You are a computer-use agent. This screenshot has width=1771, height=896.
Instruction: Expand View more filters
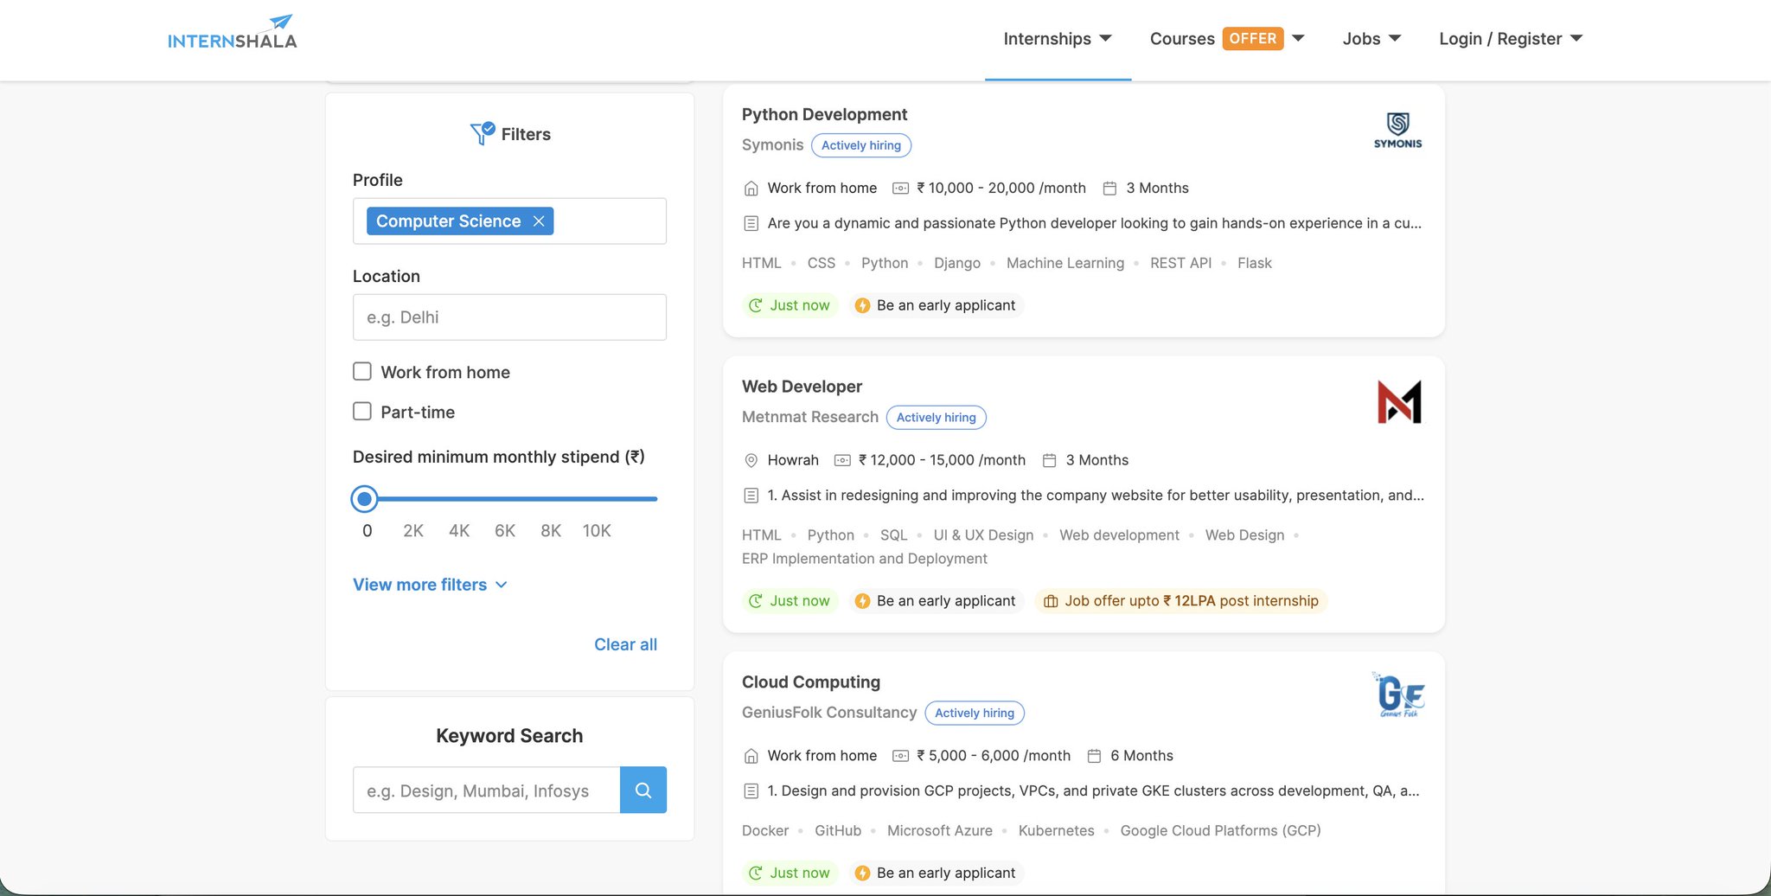click(430, 585)
